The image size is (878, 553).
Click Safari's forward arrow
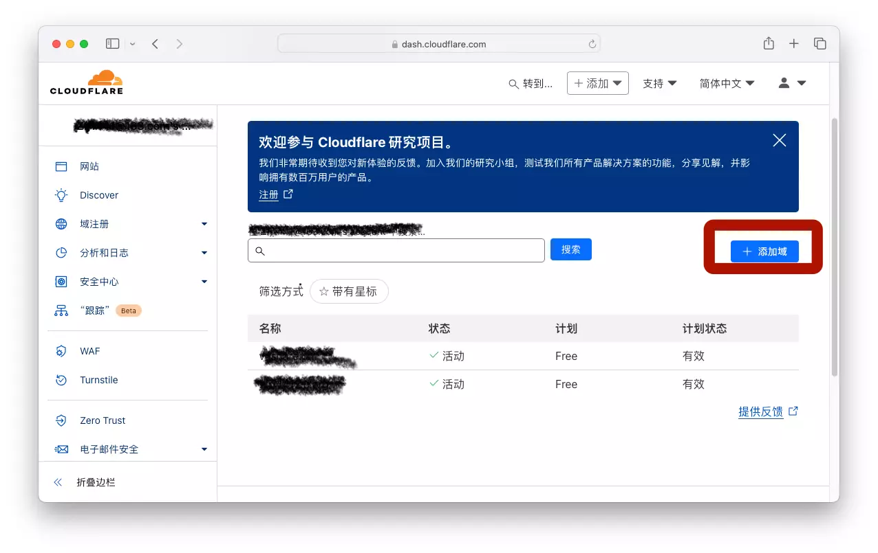(x=180, y=44)
